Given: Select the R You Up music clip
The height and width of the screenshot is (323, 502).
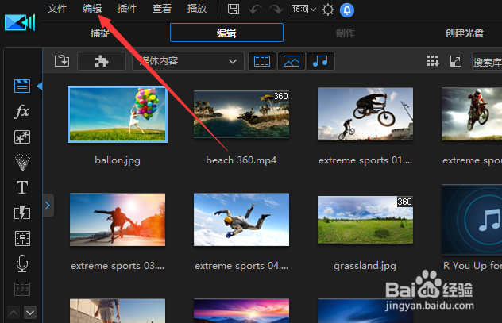Looking at the screenshot, I should [x=472, y=220].
